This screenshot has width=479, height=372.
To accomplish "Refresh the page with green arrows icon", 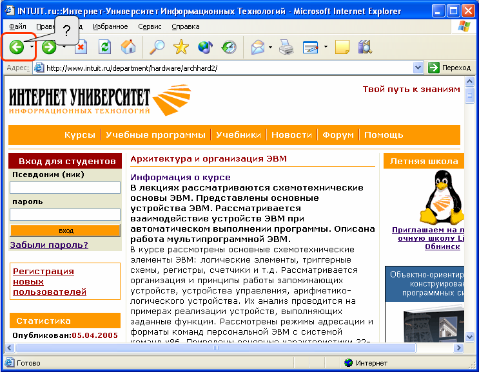I will (x=104, y=47).
